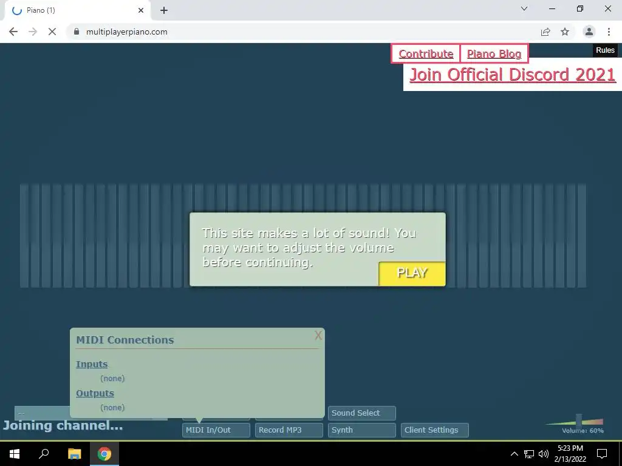Open the Chrome profile icon

[x=589, y=32]
